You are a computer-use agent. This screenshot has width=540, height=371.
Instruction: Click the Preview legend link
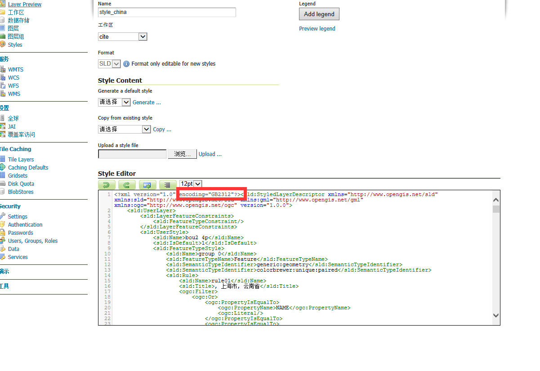point(317,28)
